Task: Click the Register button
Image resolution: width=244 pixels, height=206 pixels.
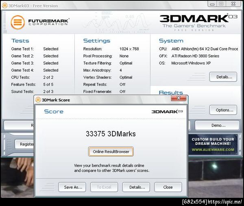Action: (x=24, y=144)
